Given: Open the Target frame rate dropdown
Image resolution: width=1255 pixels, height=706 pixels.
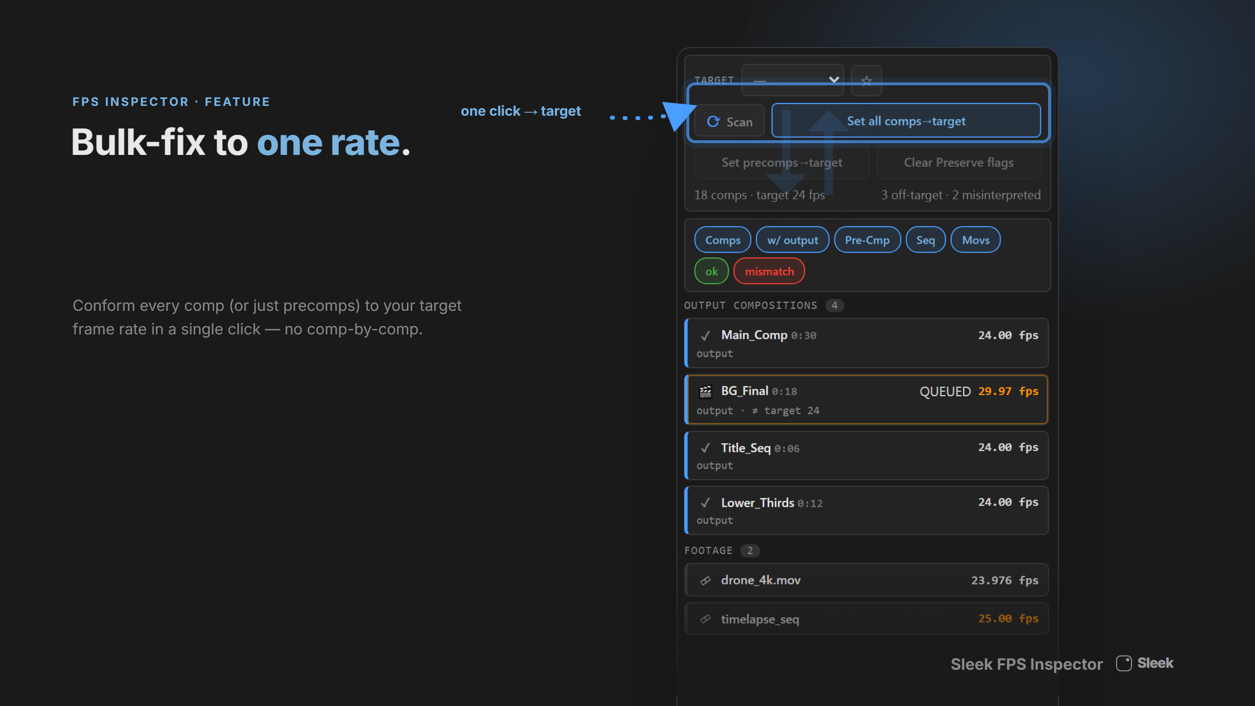Looking at the screenshot, I should tap(792, 80).
